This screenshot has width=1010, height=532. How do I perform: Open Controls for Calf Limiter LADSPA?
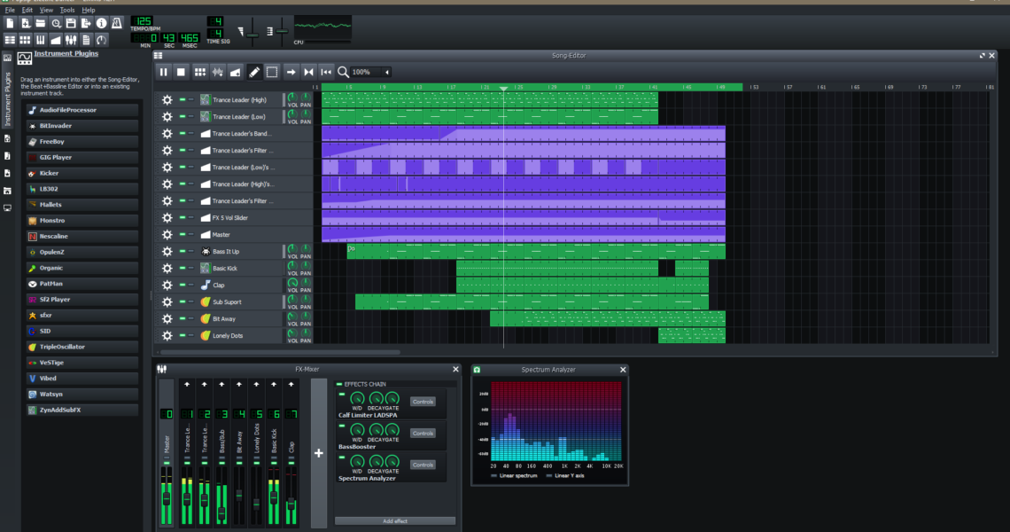pyautogui.click(x=423, y=402)
